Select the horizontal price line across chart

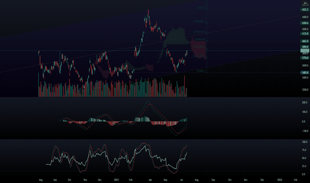point(150,51)
